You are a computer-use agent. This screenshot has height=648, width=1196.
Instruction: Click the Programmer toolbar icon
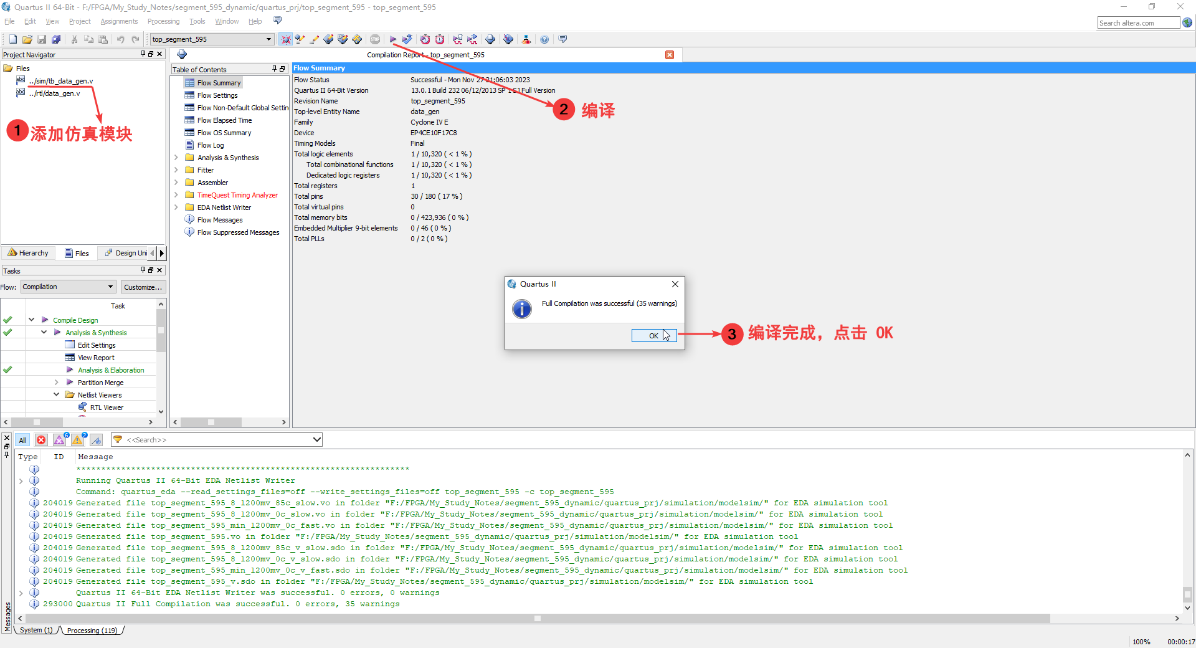pos(508,39)
